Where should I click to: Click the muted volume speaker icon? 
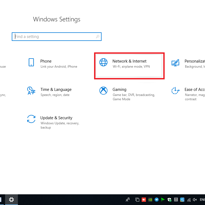pos(195,199)
